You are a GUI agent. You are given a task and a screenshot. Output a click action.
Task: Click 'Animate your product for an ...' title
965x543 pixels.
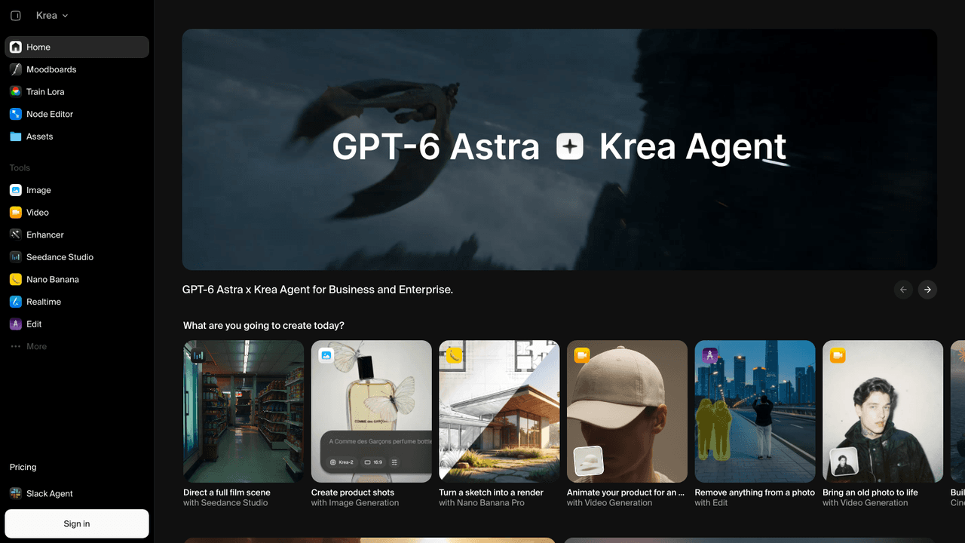626,492
